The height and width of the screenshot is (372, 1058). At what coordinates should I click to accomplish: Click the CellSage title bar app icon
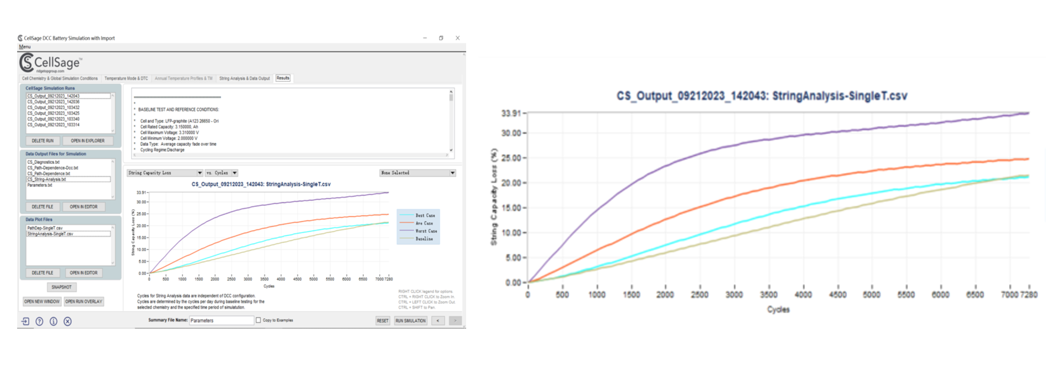(x=20, y=38)
